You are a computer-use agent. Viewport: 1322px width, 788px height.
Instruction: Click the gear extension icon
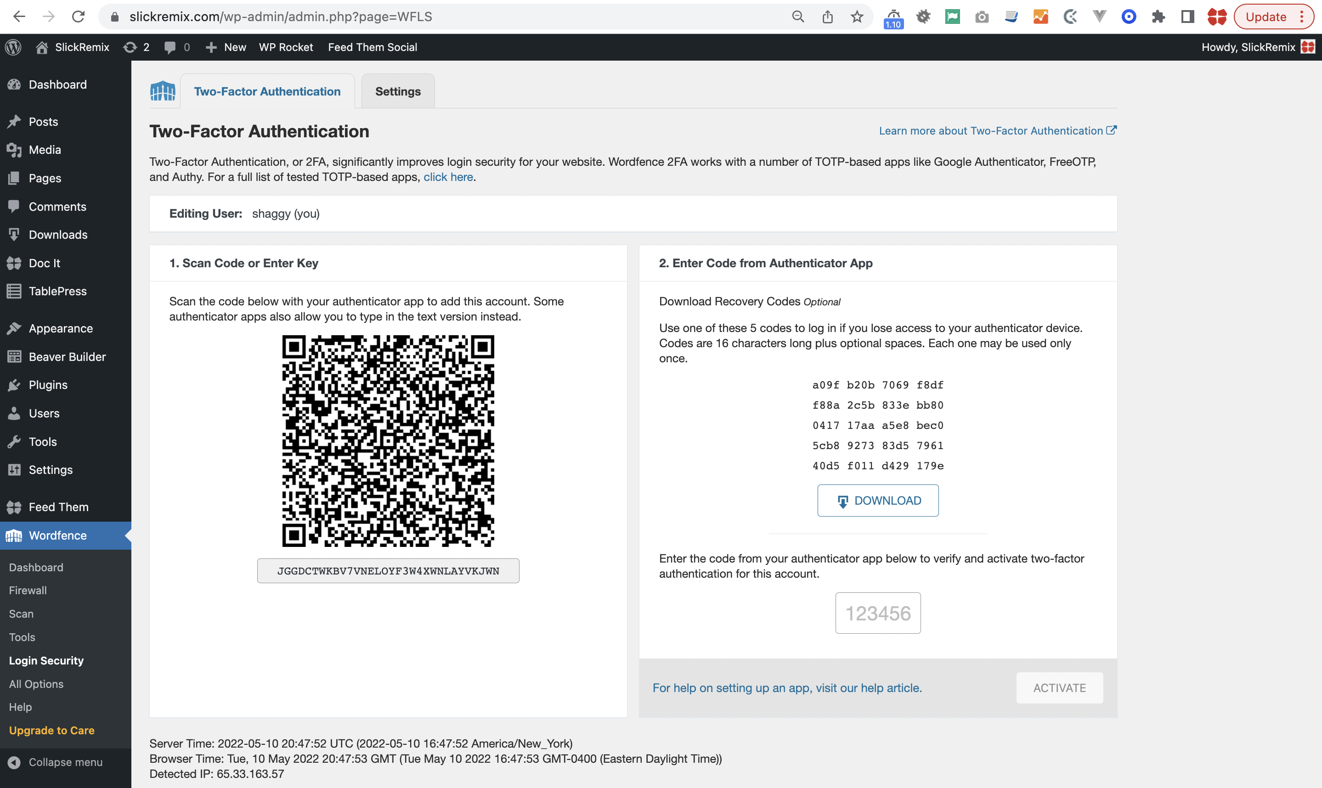(924, 17)
